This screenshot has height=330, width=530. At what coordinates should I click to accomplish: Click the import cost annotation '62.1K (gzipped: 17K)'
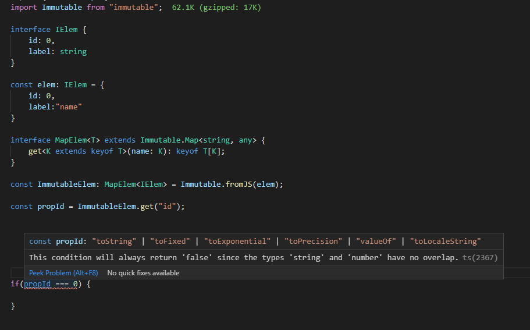tap(216, 7)
